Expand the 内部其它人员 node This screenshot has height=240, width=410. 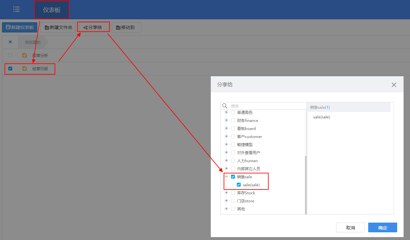coord(226,169)
